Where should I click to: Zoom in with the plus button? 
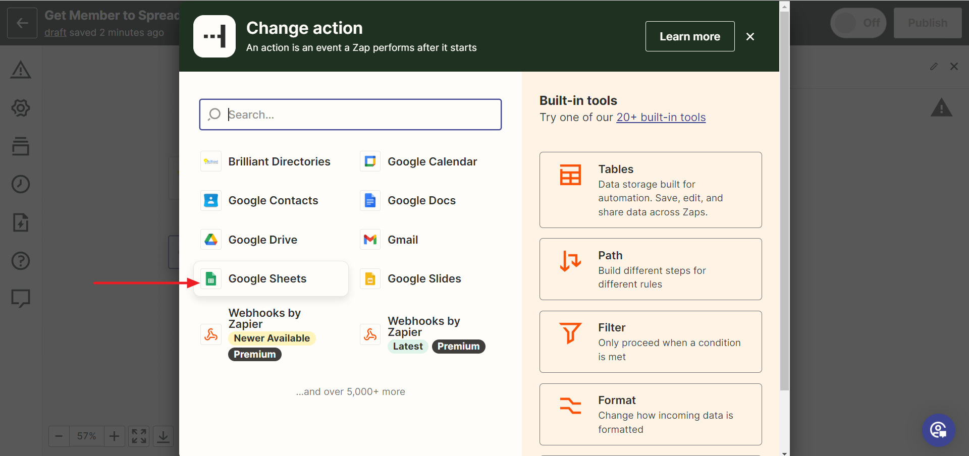point(115,436)
